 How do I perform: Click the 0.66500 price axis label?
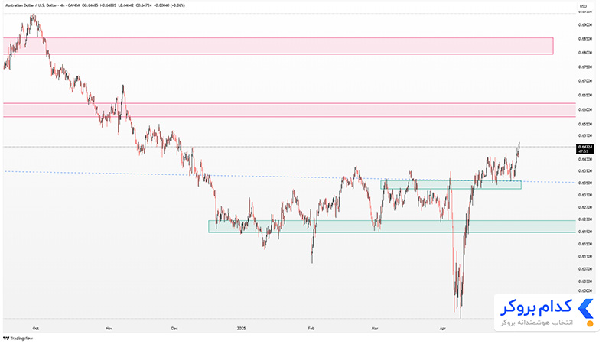tap(585, 95)
